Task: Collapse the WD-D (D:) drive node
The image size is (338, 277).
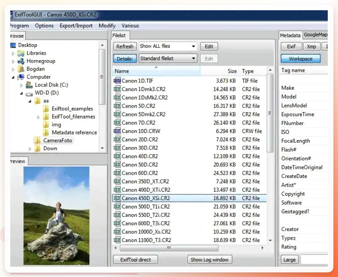Action: coord(22,93)
